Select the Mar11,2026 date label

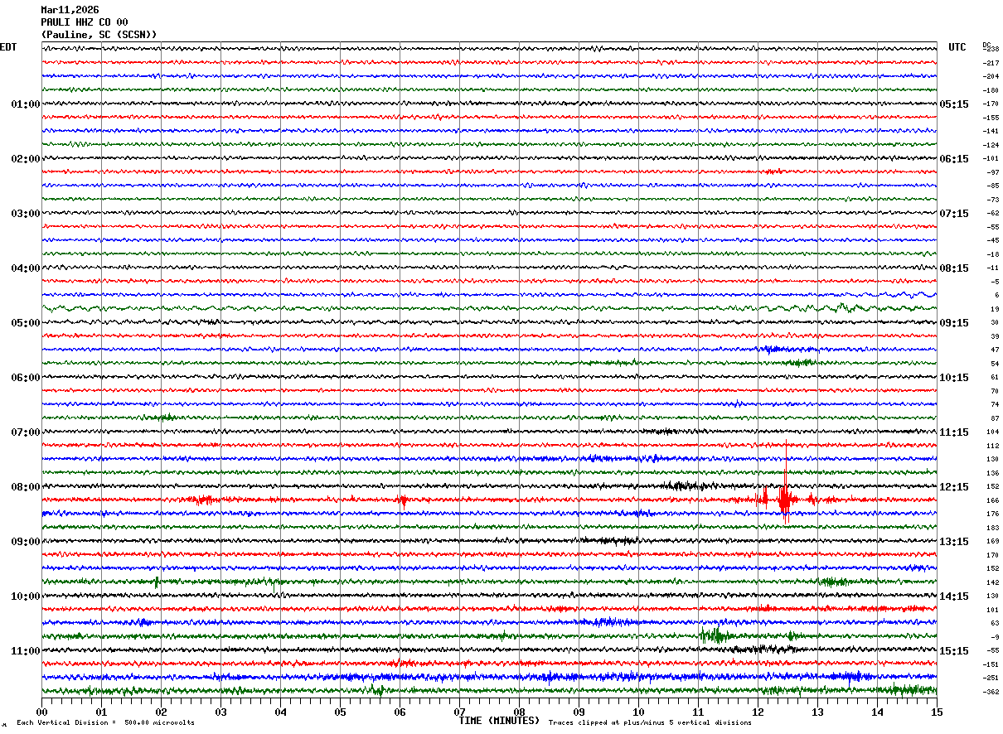pyautogui.click(x=70, y=10)
